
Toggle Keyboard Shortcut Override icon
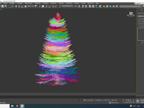click(43, 6)
